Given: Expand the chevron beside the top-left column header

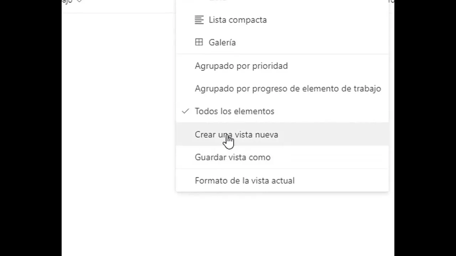Looking at the screenshot, I should point(79,1).
